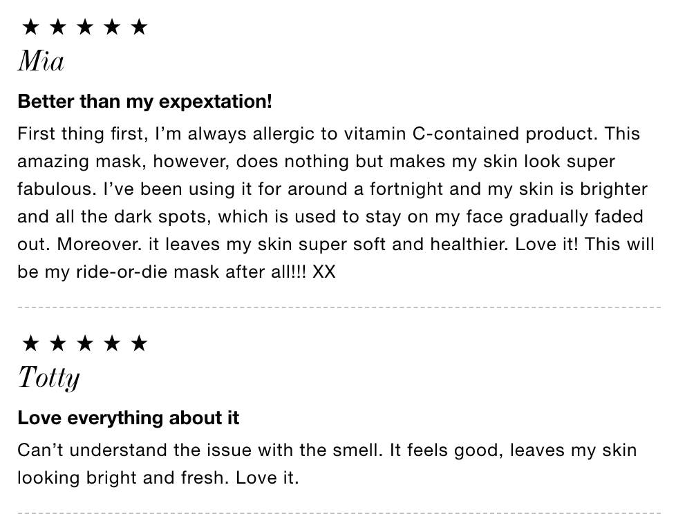Select reviewer name Mia
Screen dimensions: 676x532
[x=41, y=61]
